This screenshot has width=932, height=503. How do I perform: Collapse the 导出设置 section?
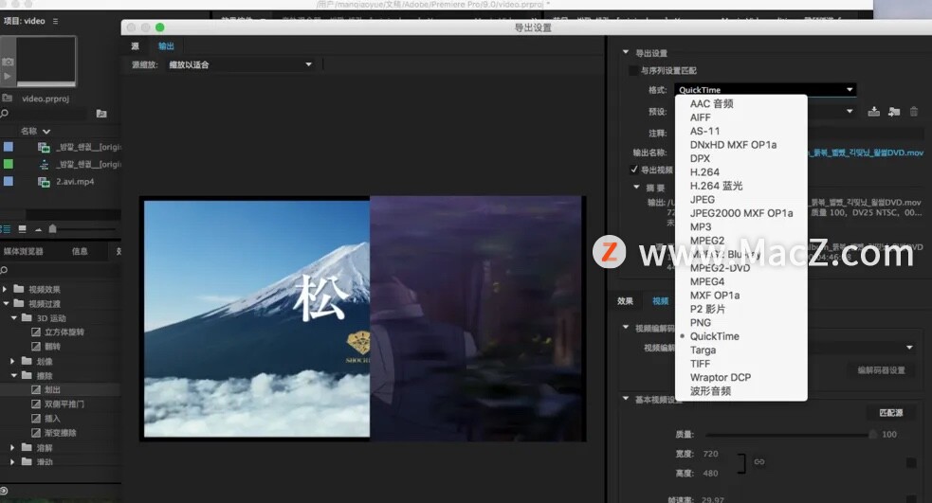coord(626,52)
